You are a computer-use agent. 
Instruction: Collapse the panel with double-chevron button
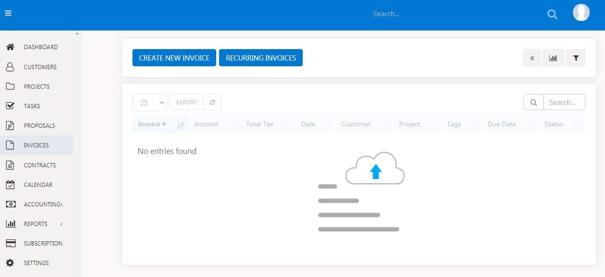[x=532, y=58]
